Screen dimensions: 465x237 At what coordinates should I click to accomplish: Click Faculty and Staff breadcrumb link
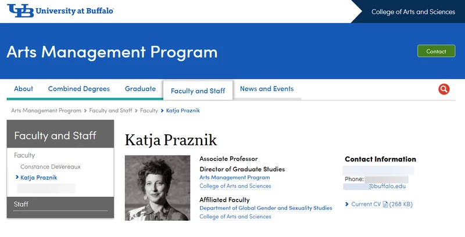[x=110, y=110]
